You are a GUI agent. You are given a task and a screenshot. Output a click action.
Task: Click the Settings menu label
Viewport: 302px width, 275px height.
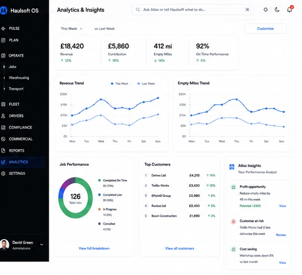[17, 173]
